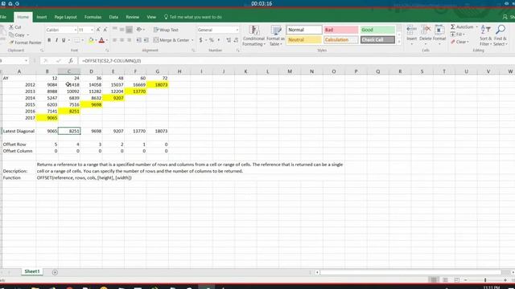The height and width of the screenshot is (289, 515).
Task: Apply the Good cell style
Action: click(x=377, y=30)
